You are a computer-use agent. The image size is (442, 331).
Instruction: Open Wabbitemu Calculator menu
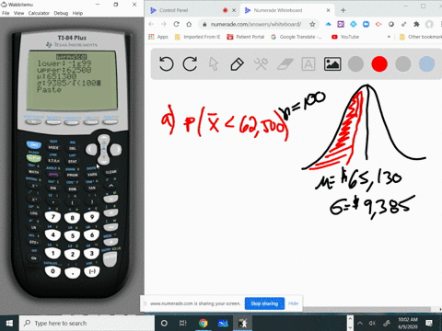[39, 13]
